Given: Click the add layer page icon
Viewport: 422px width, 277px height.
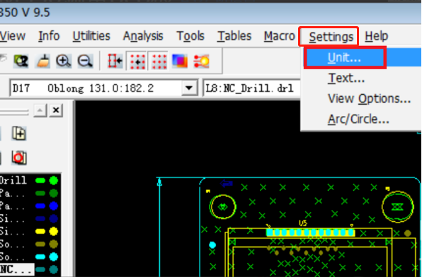Looking at the screenshot, I should 19,134.
